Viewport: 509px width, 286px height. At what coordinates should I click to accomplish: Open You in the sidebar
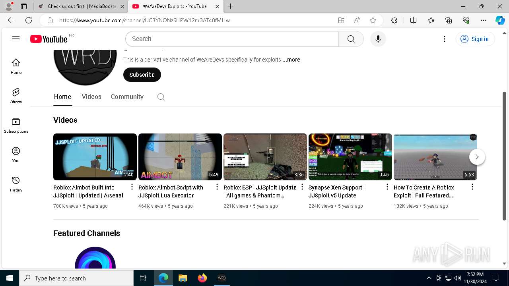point(16,155)
